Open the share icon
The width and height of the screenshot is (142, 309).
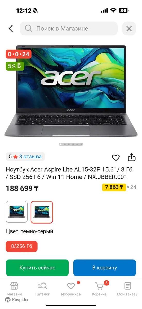click(x=131, y=157)
